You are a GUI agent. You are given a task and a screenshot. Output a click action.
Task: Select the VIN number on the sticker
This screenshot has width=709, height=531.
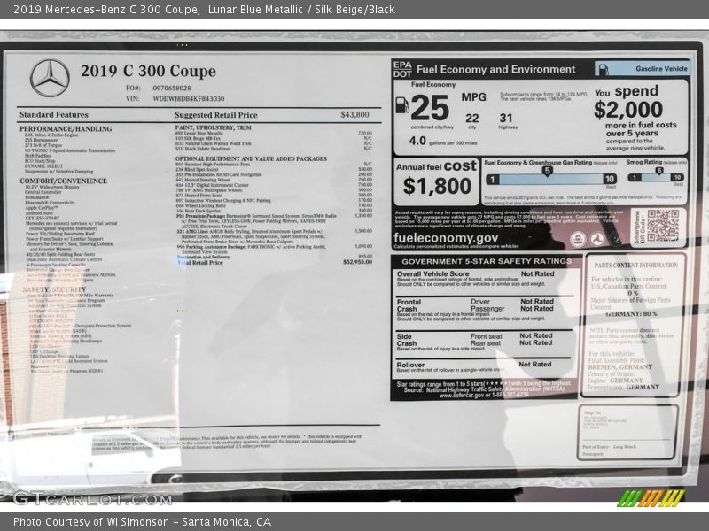pyautogui.click(x=189, y=98)
